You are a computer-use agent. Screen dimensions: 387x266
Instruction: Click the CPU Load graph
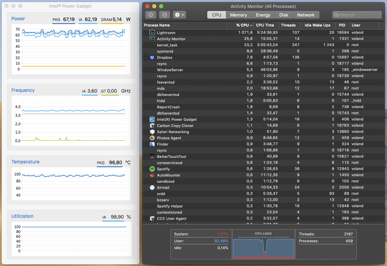[263, 248]
